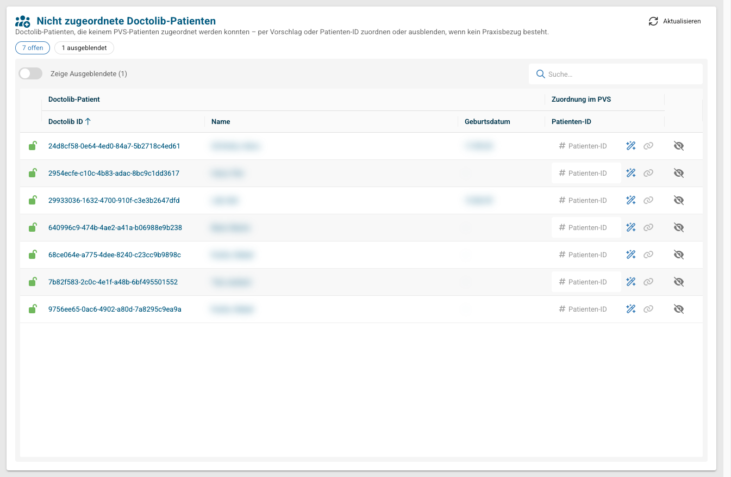
Task: Hide patient 7b82f583 with crossed-eye icon
Action: (678, 282)
